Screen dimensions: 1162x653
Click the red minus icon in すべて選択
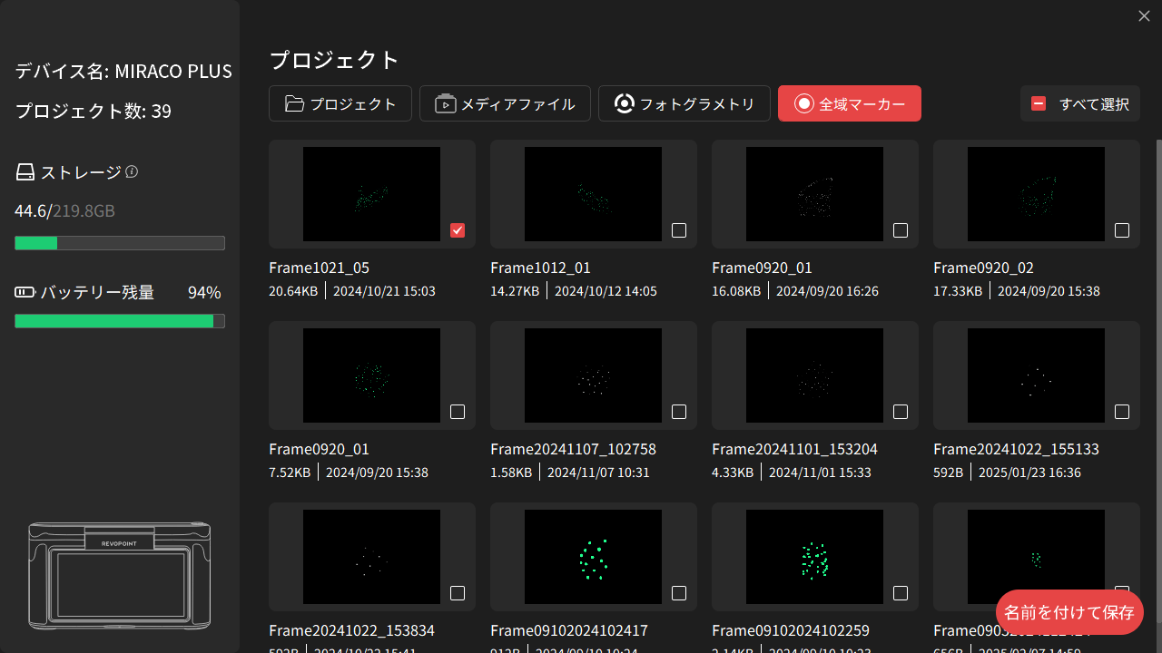[1039, 103]
